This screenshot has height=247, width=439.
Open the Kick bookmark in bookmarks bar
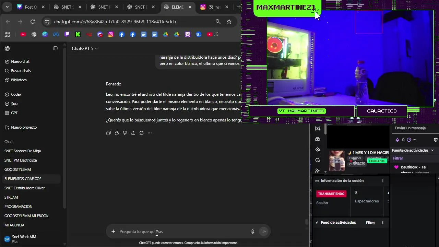tap(78, 34)
